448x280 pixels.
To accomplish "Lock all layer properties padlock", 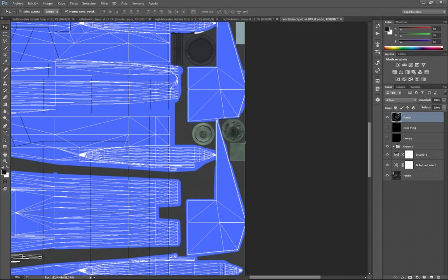I will [x=413, y=108].
